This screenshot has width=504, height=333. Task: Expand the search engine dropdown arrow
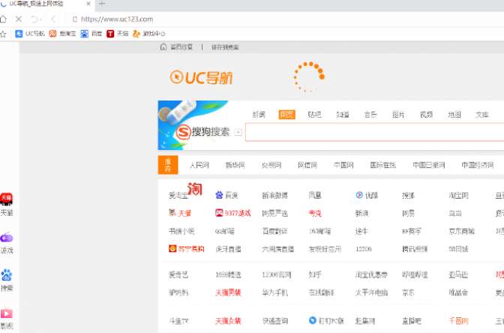[238, 132]
